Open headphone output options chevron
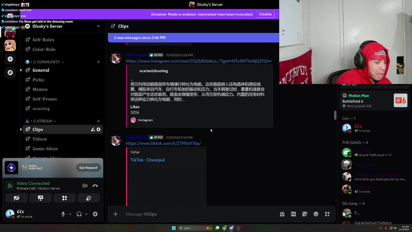The width and height of the screenshot is (412, 232). coord(86,214)
